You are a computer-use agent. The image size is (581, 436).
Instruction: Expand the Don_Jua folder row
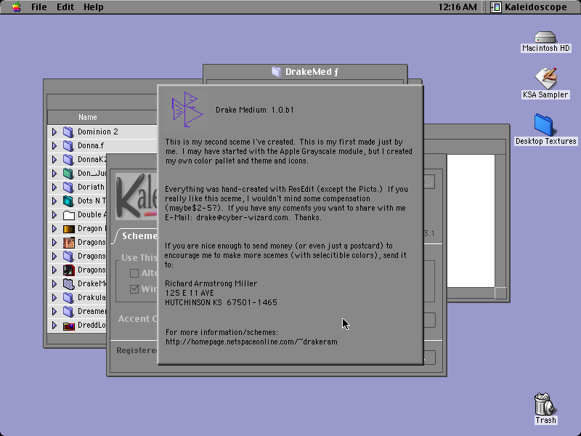click(54, 173)
